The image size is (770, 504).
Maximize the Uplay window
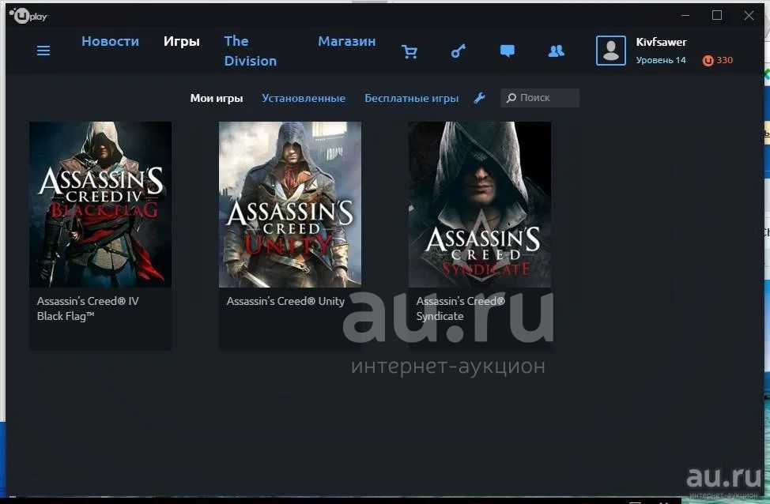click(717, 15)
